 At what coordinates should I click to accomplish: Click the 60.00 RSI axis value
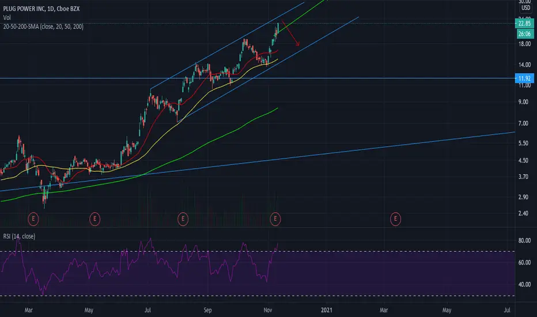coord(524,262)
